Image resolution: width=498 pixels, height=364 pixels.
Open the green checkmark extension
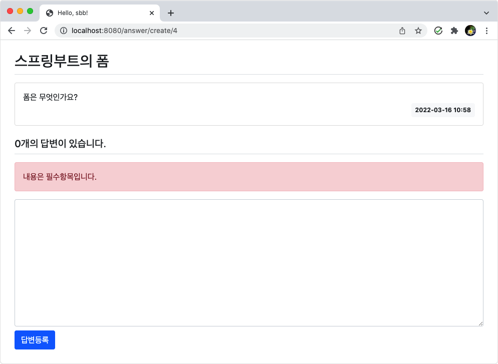click(438, 31)
